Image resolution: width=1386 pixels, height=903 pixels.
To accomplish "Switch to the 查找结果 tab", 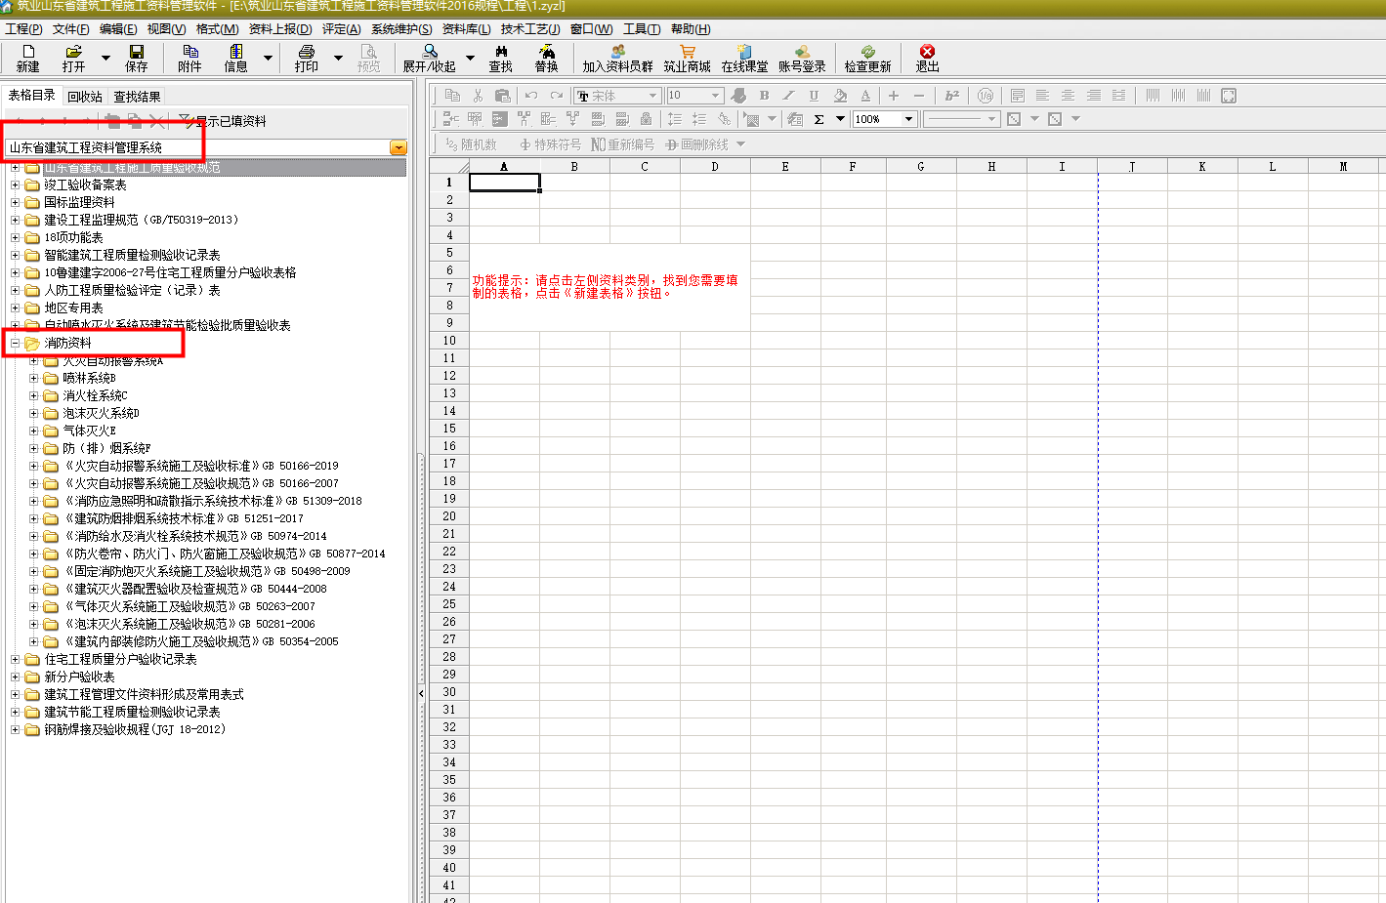I will coord(137,97).
